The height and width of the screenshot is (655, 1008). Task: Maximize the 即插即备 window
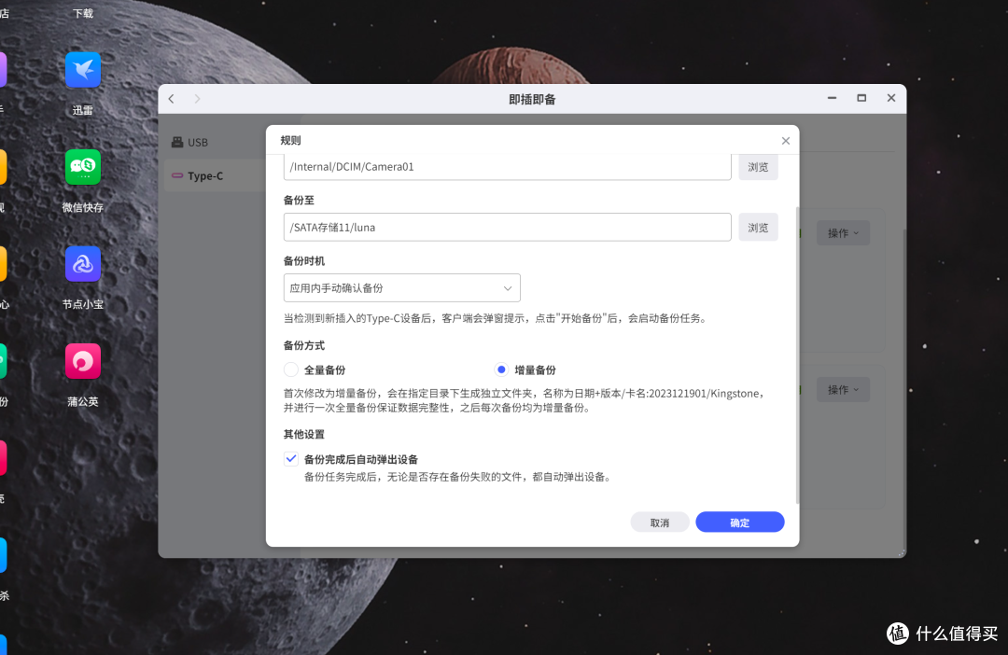point(861,98)
